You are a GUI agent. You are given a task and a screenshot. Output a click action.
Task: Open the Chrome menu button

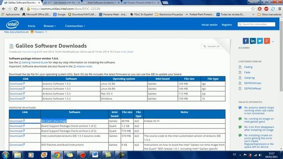point(279,9)
